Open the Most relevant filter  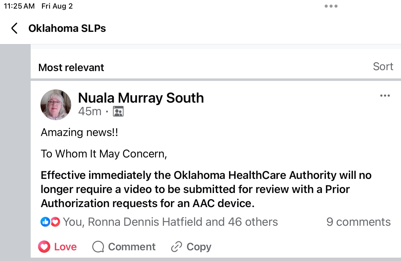71,67
